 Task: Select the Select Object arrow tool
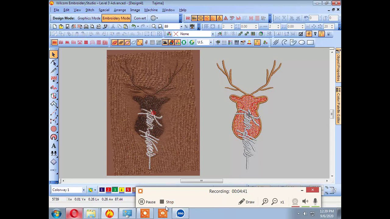click(x=54, y=54)
